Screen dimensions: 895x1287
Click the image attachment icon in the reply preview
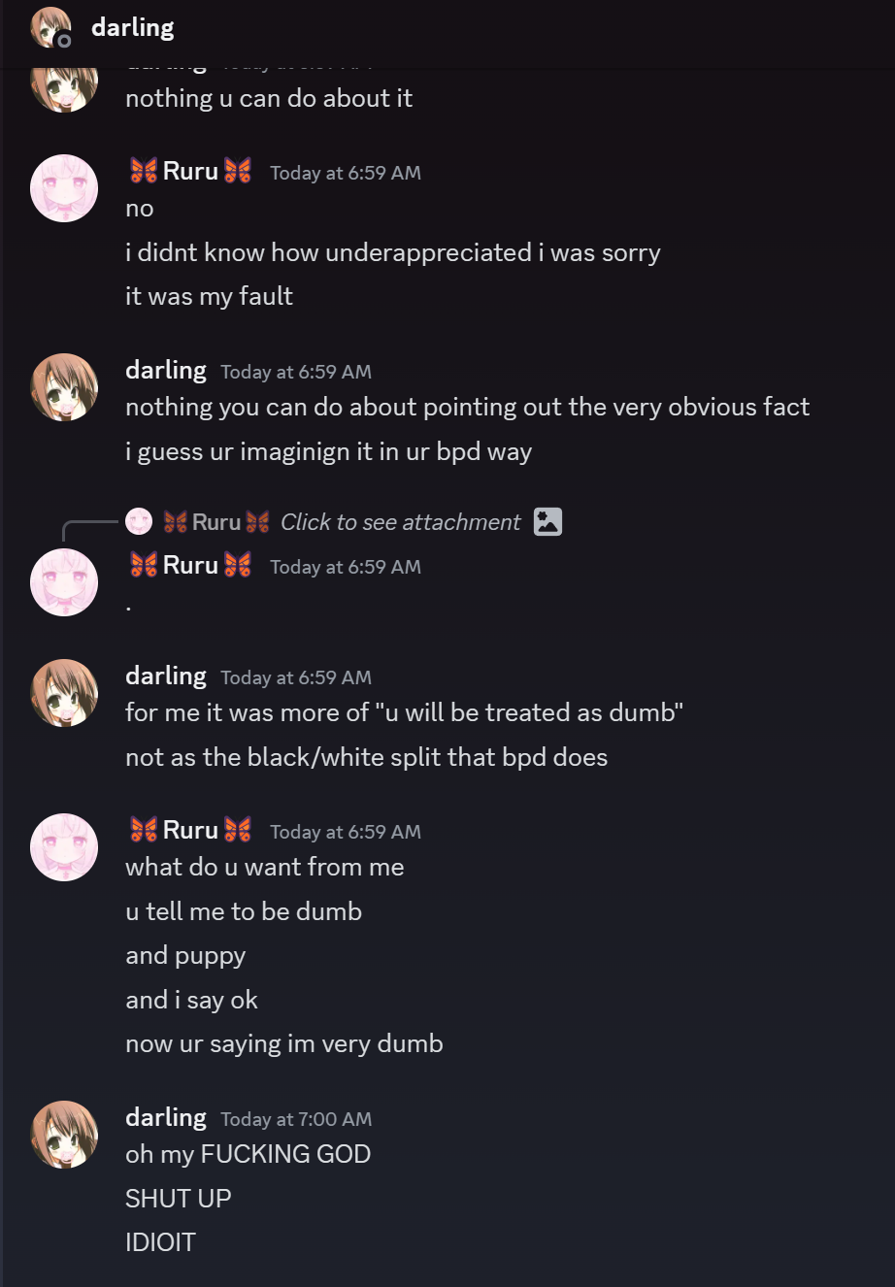548,522
